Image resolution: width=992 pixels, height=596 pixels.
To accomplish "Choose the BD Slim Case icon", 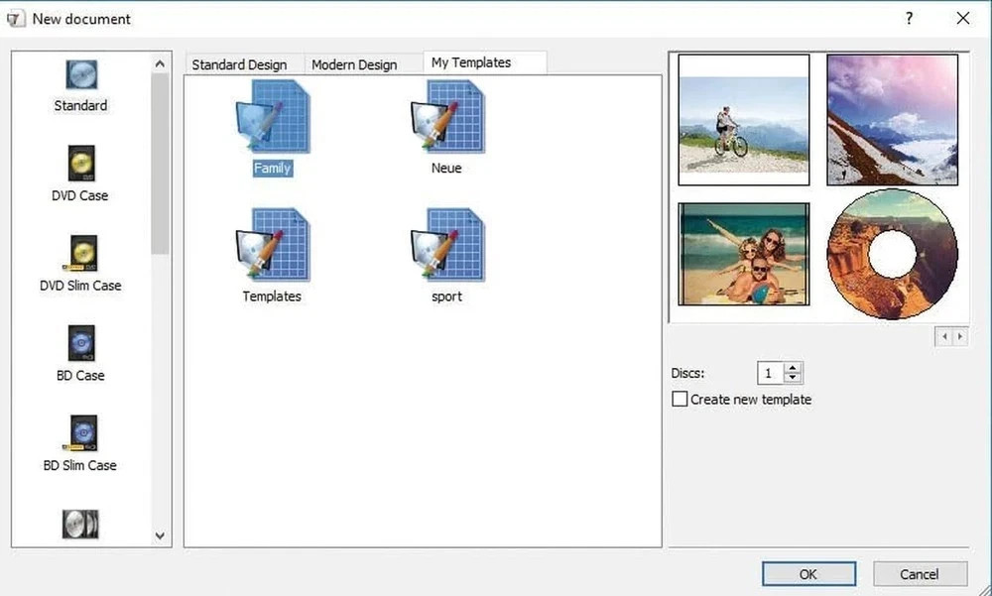I will pyautogui.click(x=80, y=433).
